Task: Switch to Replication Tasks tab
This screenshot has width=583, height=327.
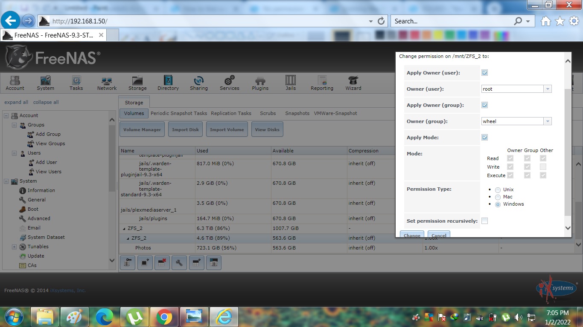Action: click(231, 113)
